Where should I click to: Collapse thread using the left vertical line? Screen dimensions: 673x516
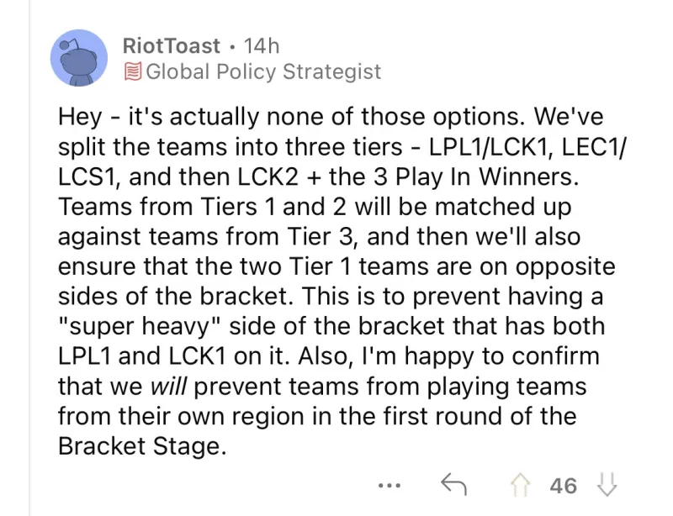point(29,258)
